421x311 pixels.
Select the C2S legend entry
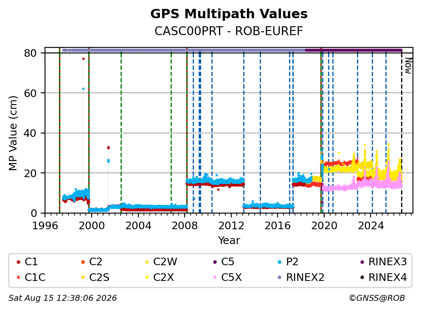(x=95, y=277)
